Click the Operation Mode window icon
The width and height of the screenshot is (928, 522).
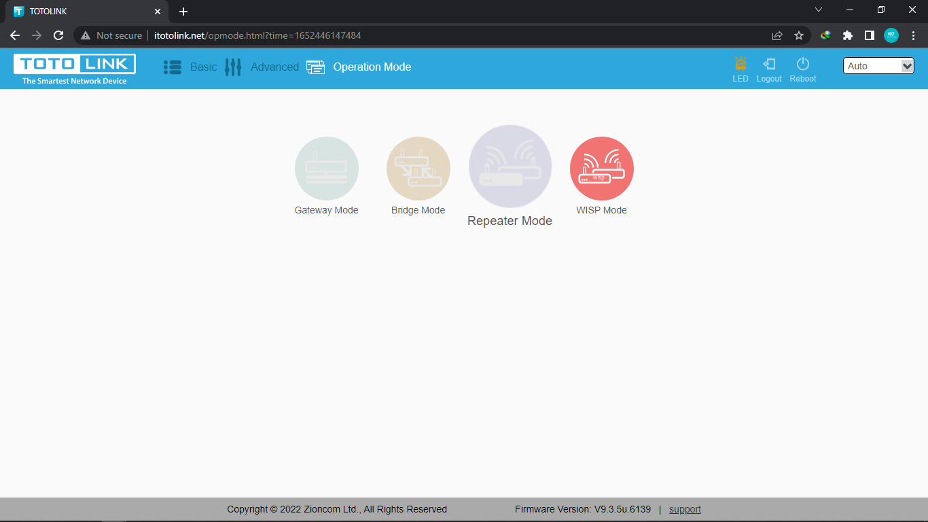(x=315, y=67)
